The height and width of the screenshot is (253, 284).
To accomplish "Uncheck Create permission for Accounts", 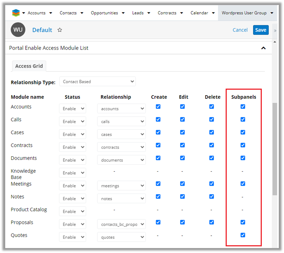I will point(158,107).
